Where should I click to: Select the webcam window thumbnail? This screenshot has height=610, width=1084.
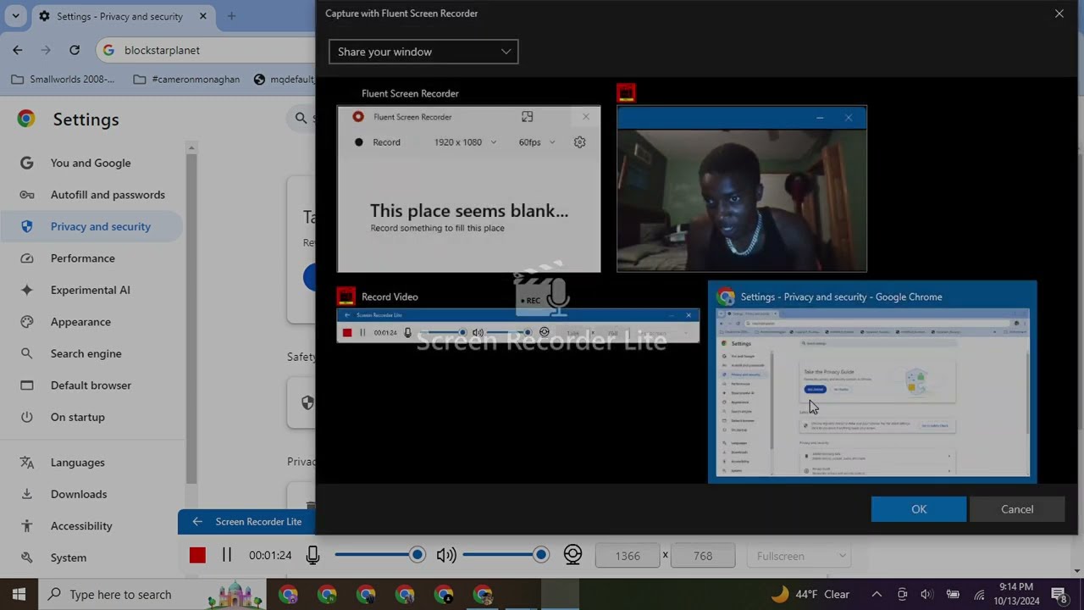click(742, 189)
